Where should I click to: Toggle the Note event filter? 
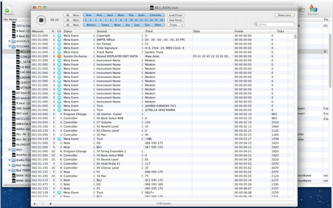(x=89, y=15)
